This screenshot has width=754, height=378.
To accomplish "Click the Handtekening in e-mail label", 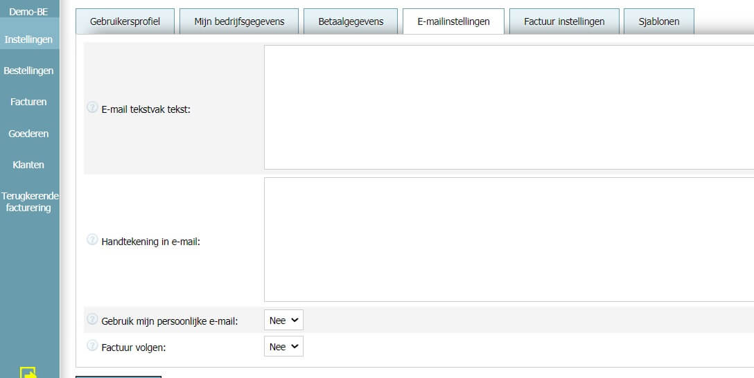I will (150, 242).
